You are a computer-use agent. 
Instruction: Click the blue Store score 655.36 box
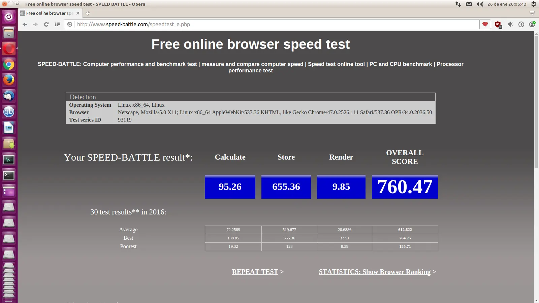tap(286, 187)
